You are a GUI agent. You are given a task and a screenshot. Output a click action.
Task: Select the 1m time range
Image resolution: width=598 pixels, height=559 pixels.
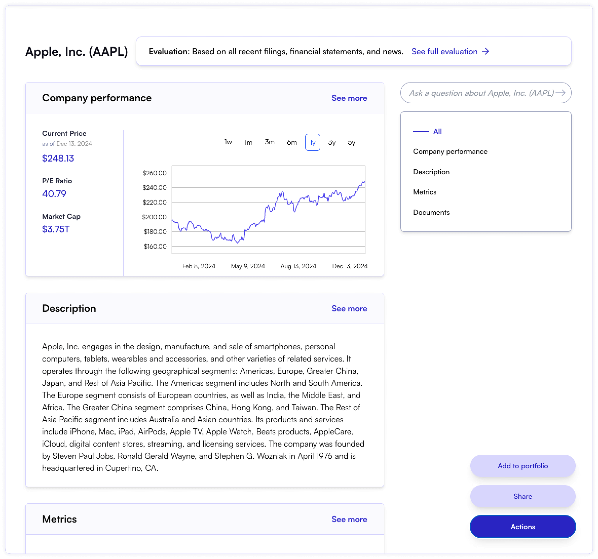(x=248, y=142)
